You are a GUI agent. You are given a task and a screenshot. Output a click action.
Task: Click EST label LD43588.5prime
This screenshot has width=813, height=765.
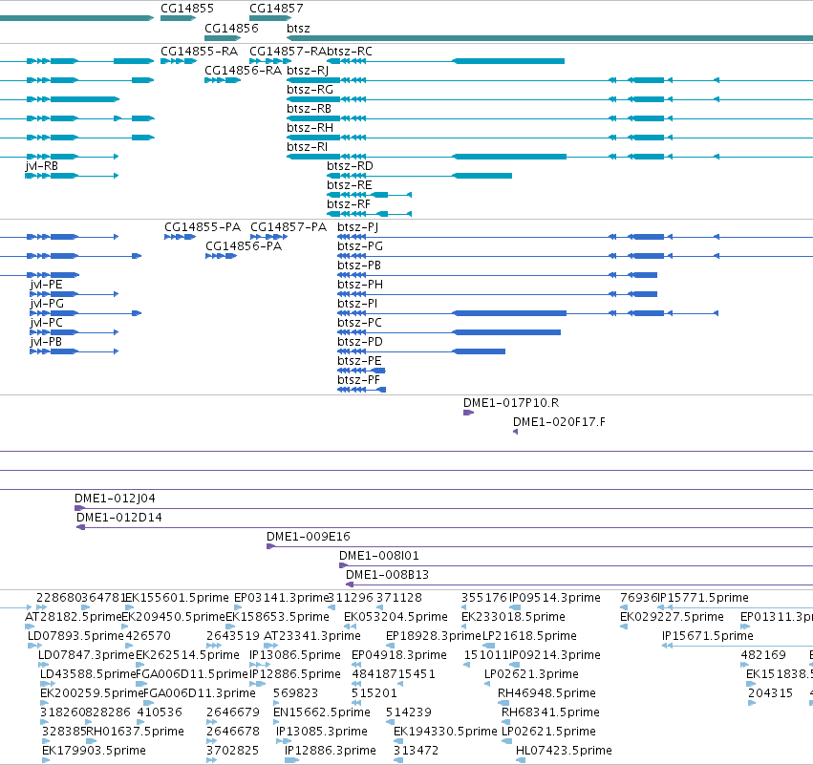[88, 675]
